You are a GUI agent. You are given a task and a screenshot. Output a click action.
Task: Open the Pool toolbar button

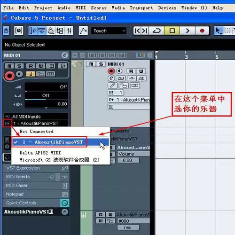[60, 31]
